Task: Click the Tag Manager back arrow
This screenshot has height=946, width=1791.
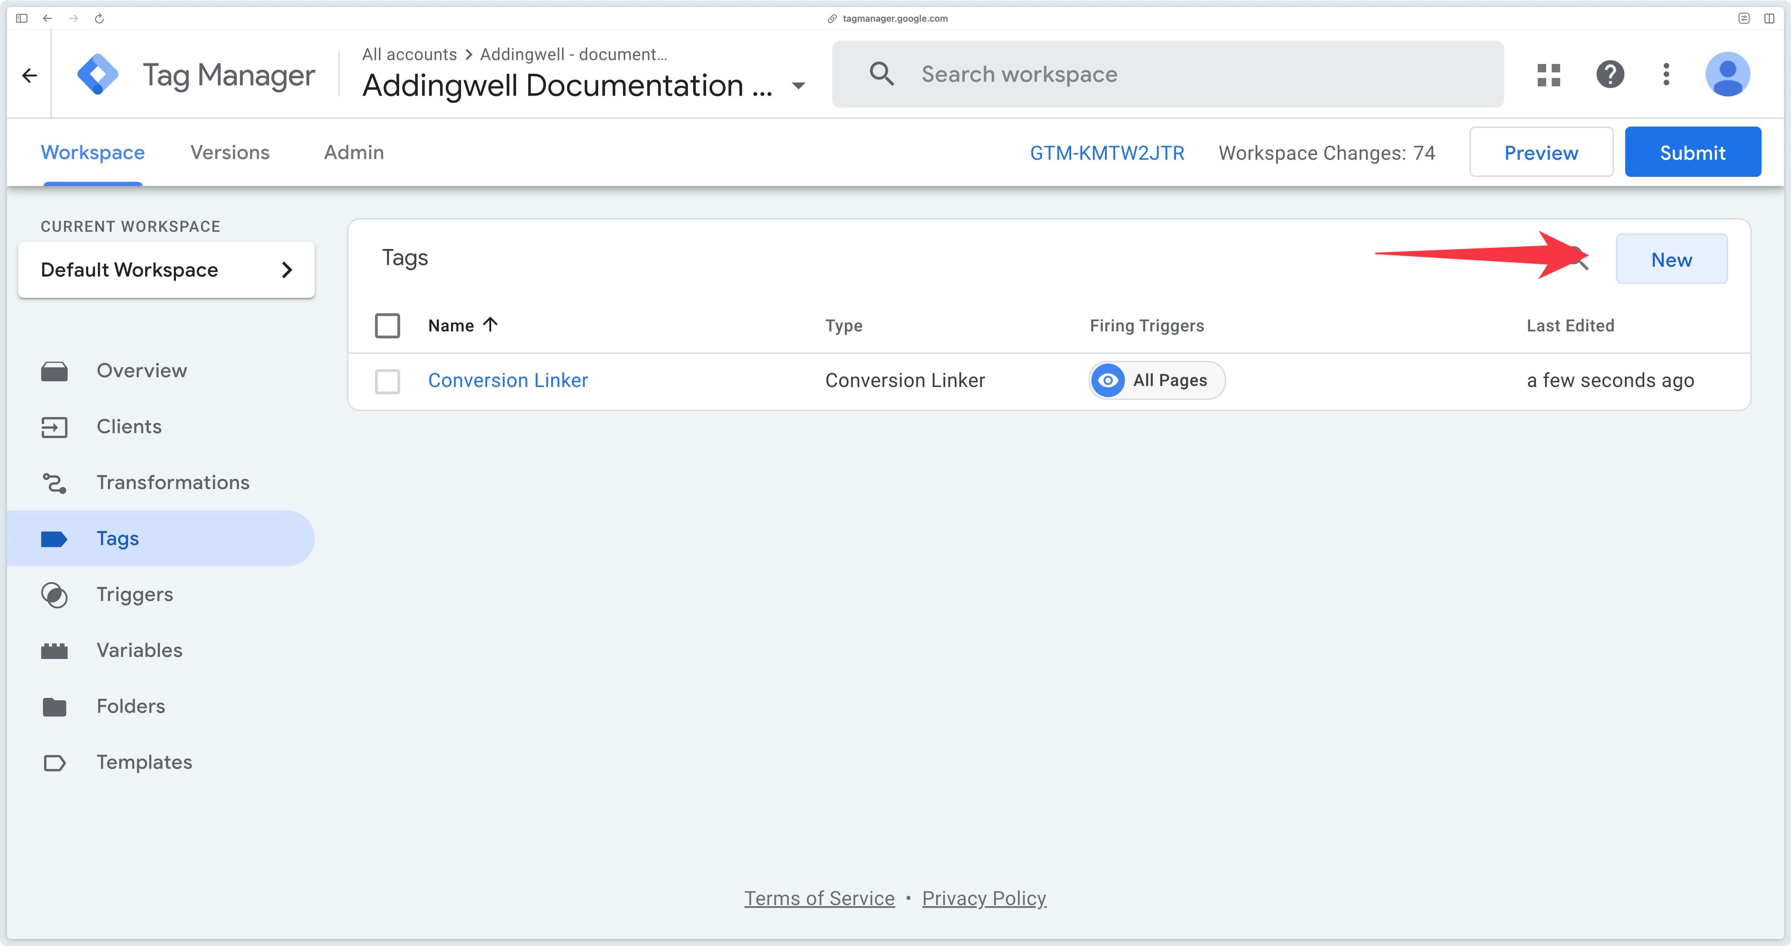Action: (x=29, y=75)
